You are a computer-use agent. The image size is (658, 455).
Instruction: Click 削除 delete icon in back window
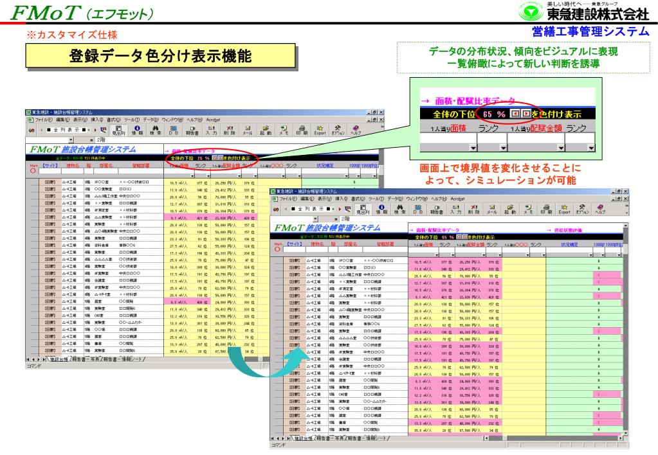click(229, 130)
